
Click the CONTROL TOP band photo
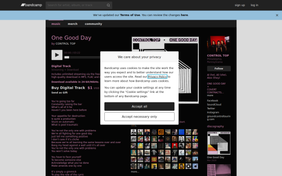[219, 44]
